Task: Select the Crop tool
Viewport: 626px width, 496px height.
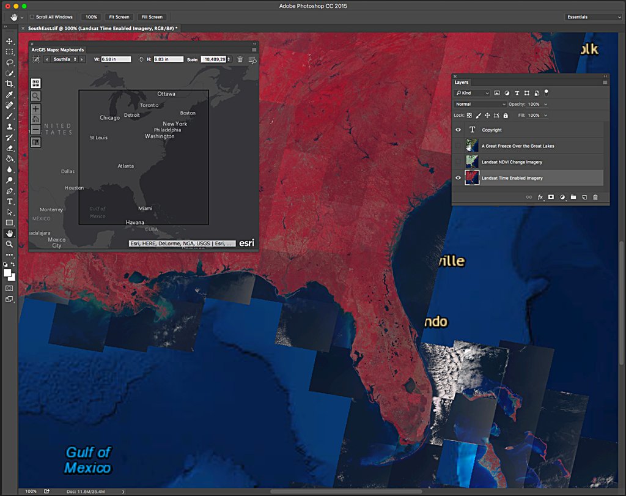Action: [x=9, y=84]
